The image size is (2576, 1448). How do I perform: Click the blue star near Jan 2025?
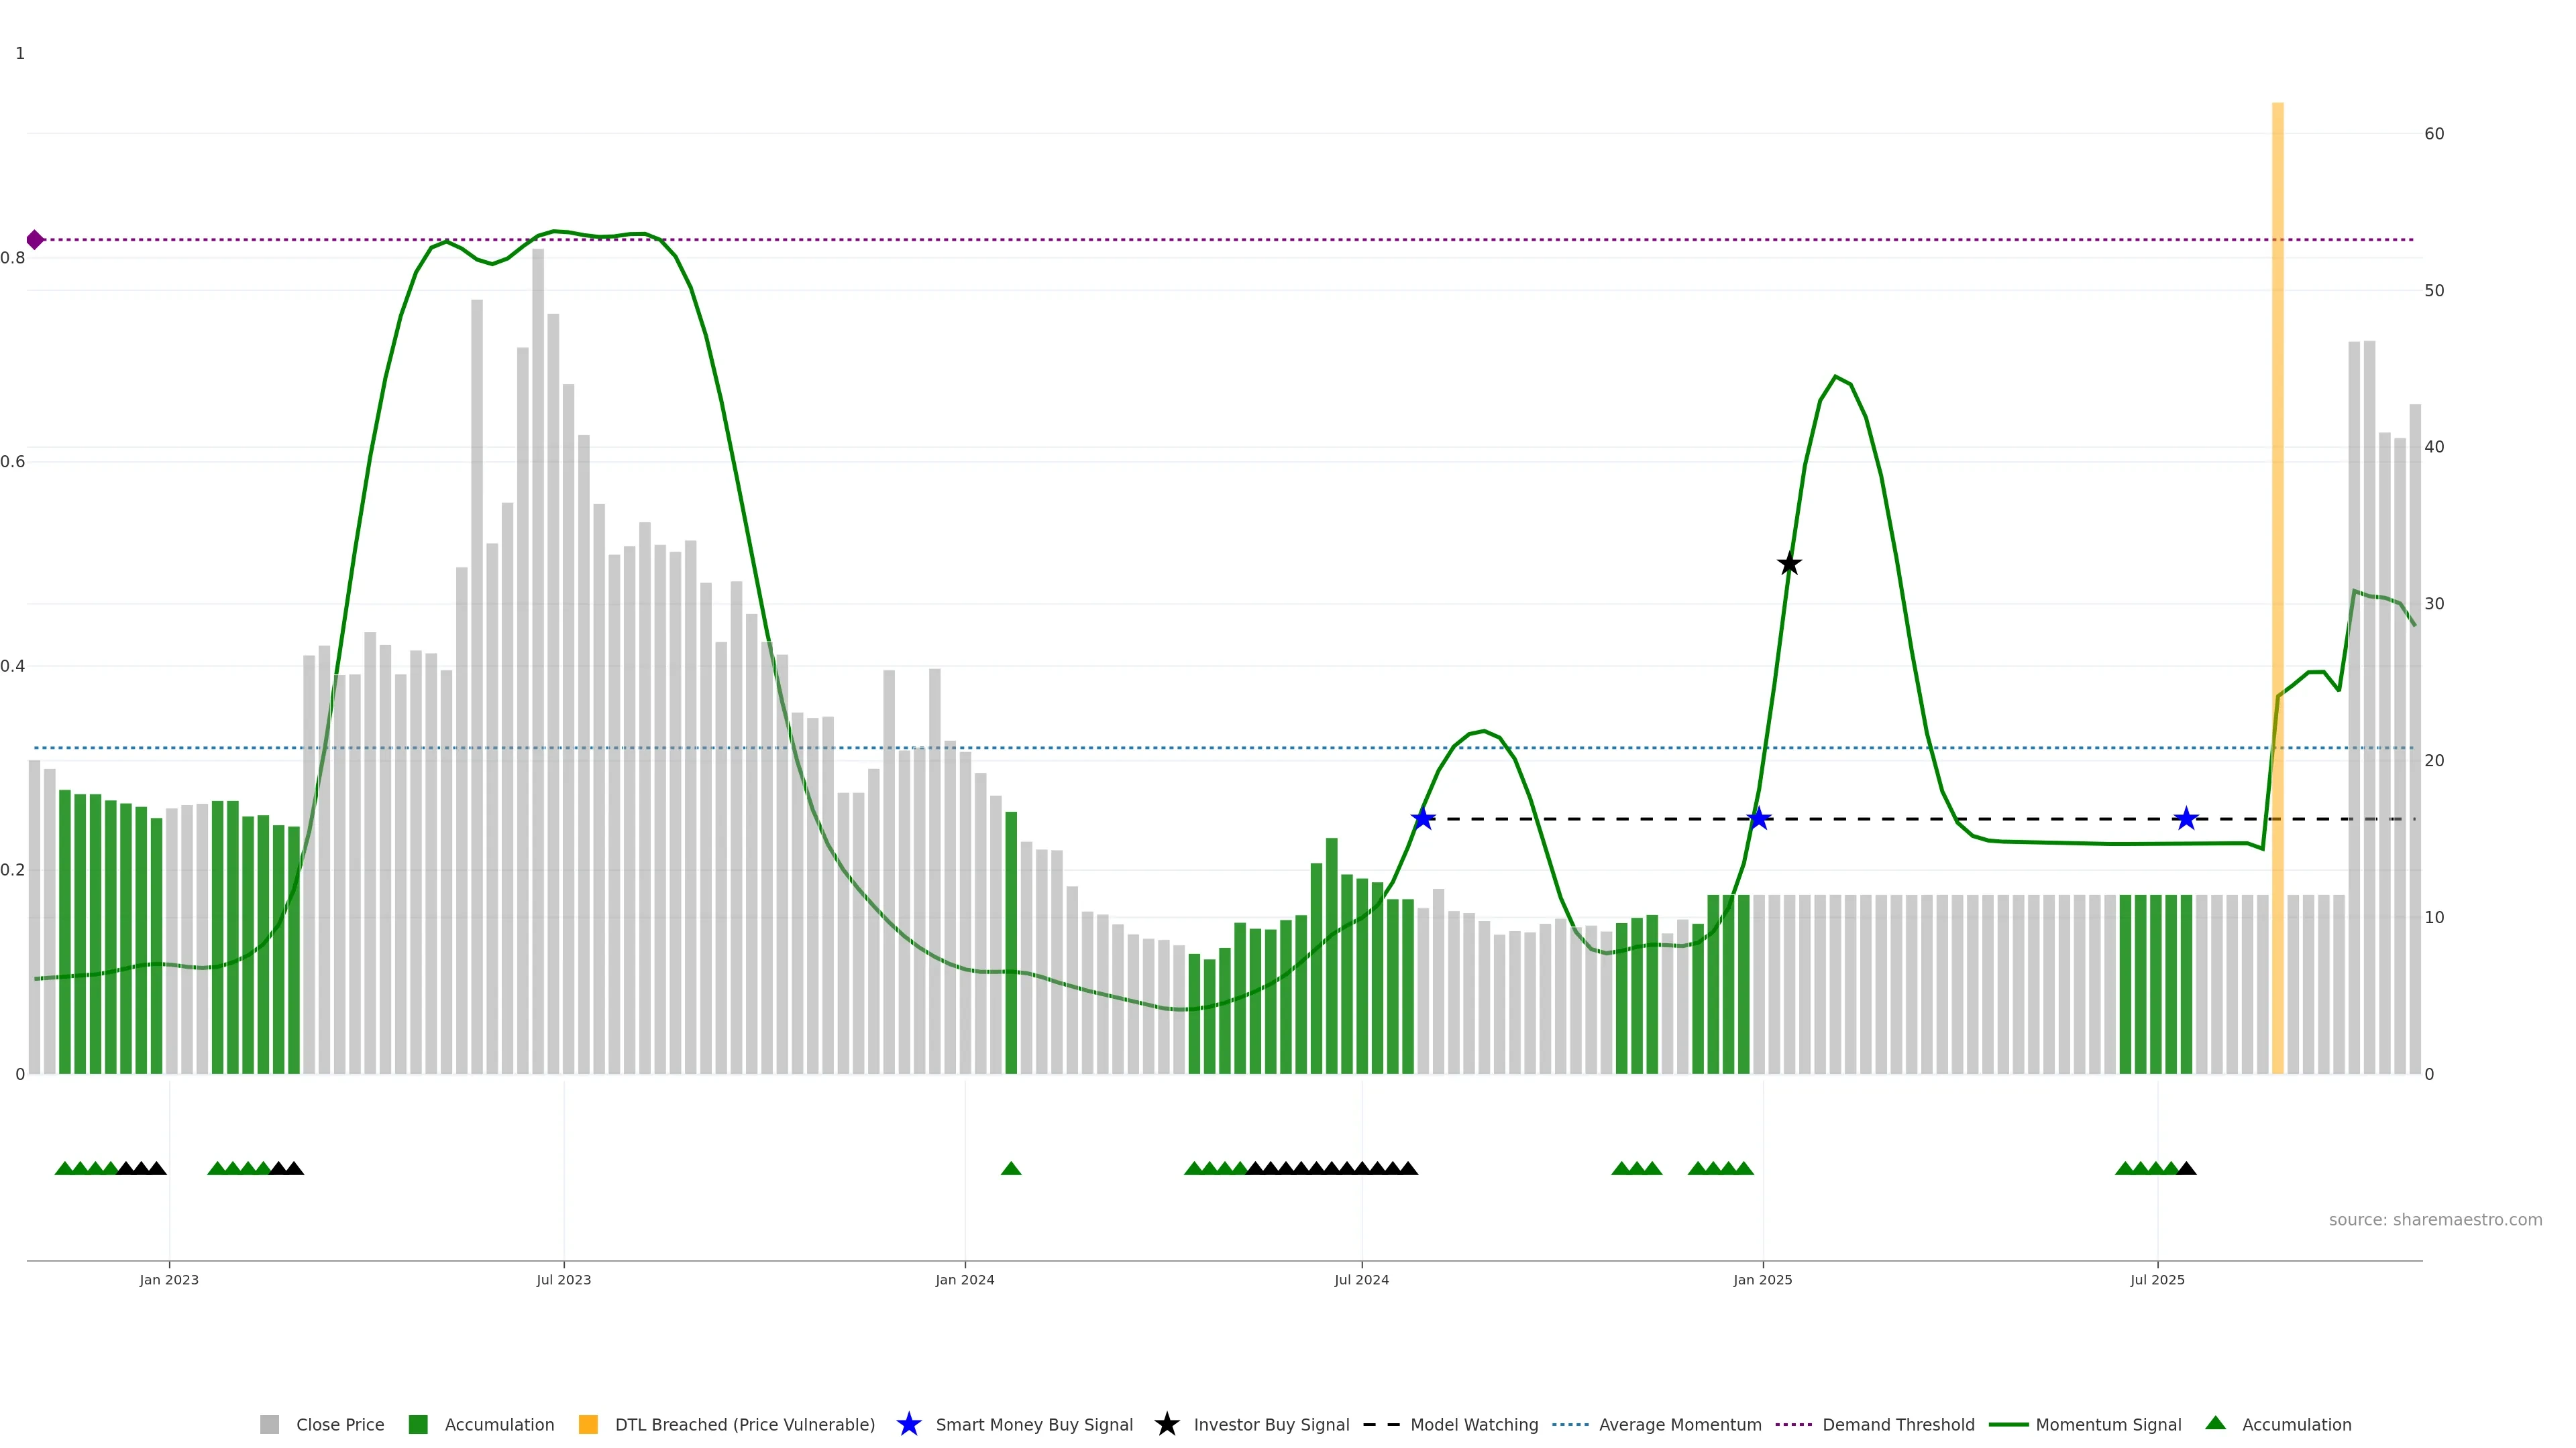pyautogui.click(x=1759, y=819)
